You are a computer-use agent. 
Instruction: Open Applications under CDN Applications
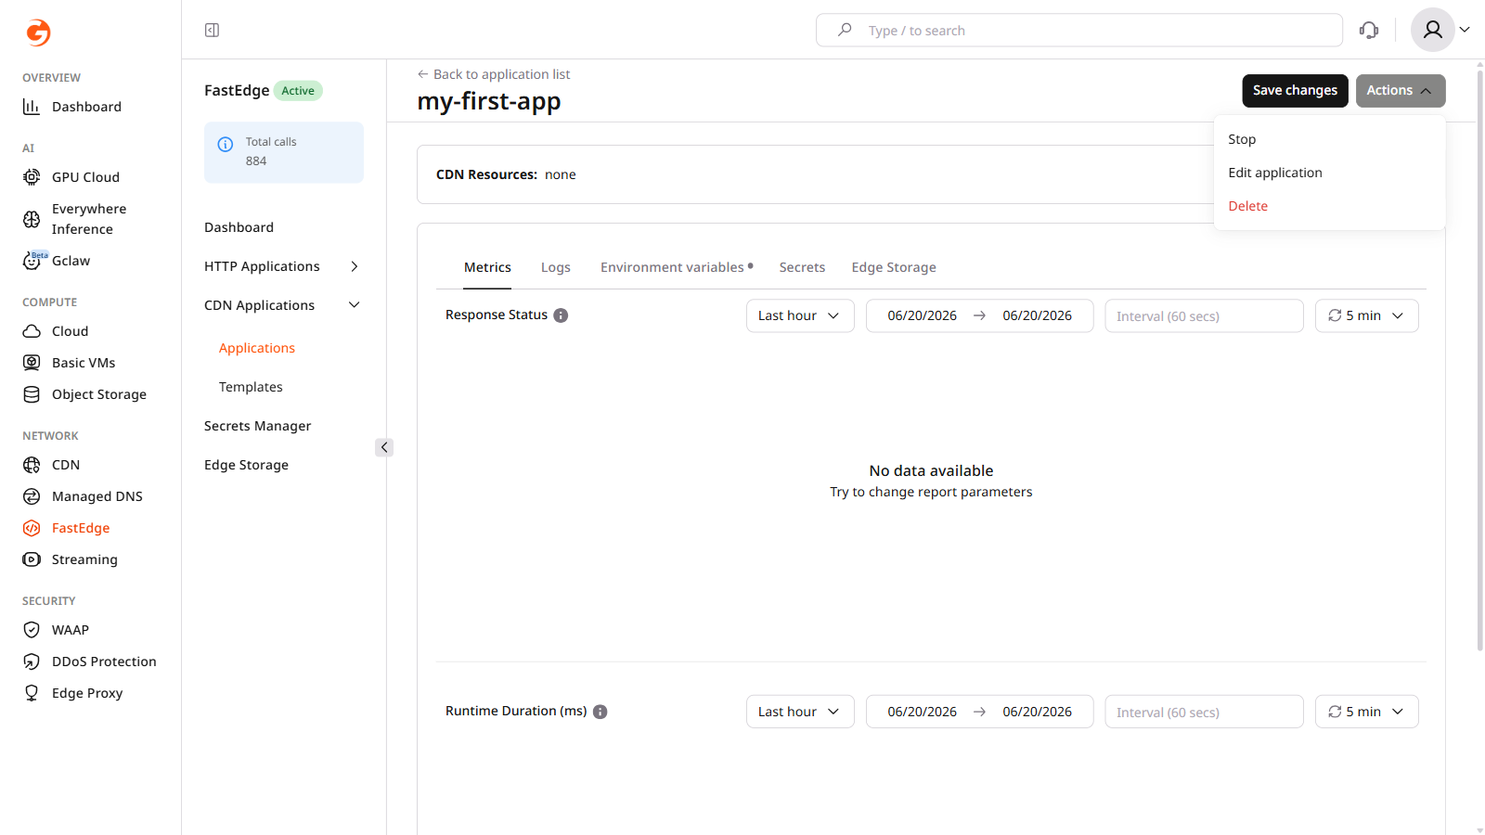pyautogui.click(x=257, y=348)
